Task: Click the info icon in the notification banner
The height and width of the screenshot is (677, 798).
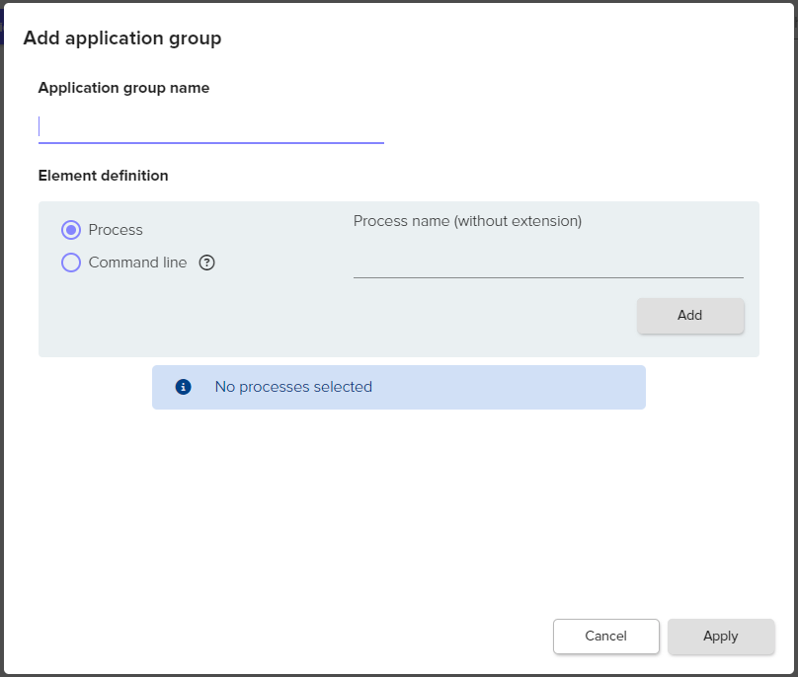Action: coord(183,387)
